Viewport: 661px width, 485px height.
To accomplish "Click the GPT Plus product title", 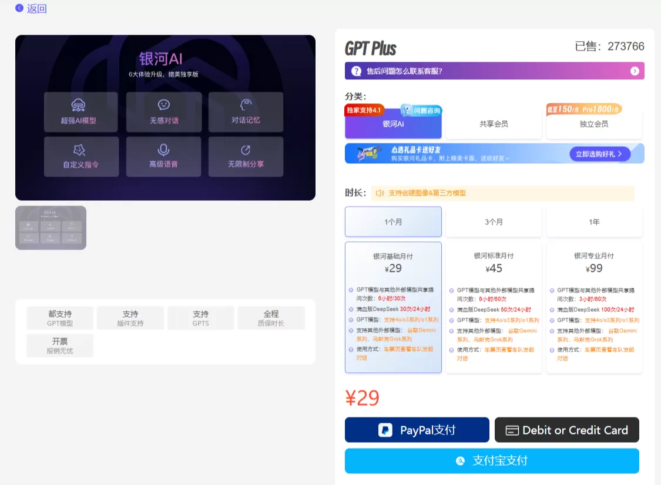I will [371, 49].
